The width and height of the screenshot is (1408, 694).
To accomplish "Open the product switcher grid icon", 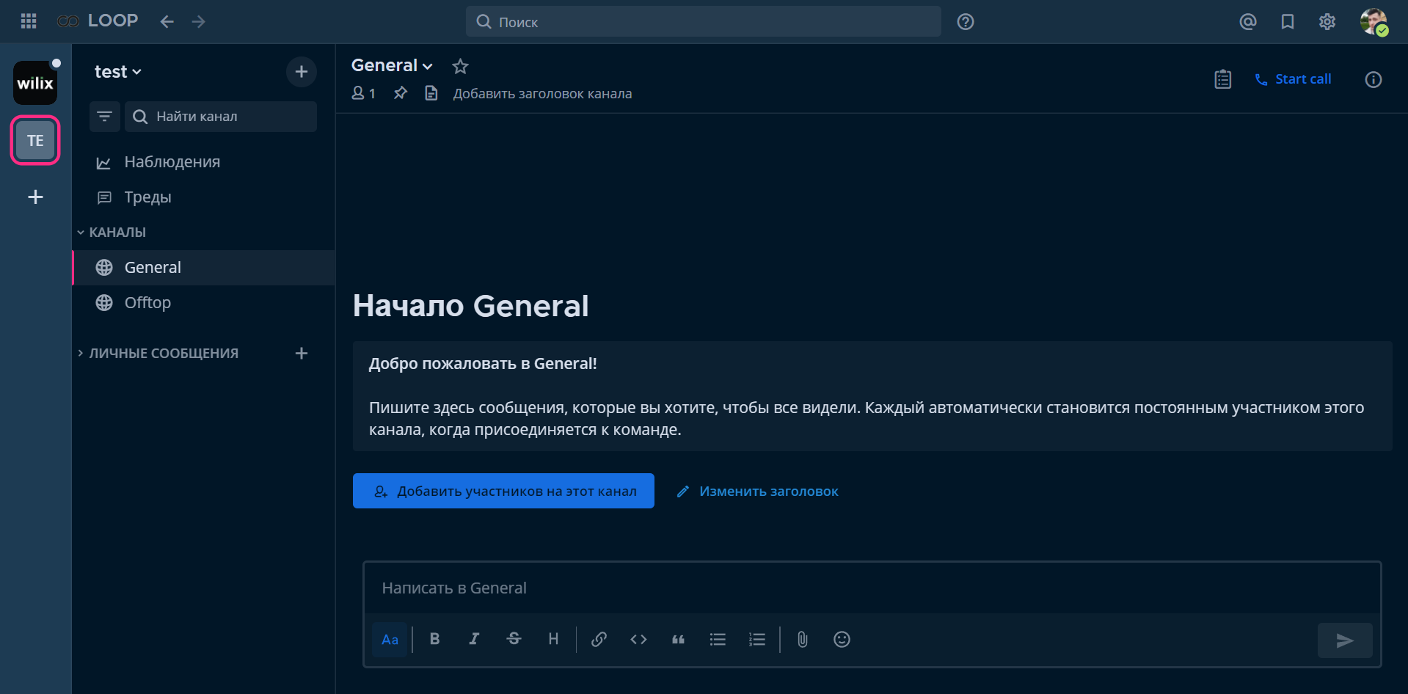I will click(x=29, y=21).
